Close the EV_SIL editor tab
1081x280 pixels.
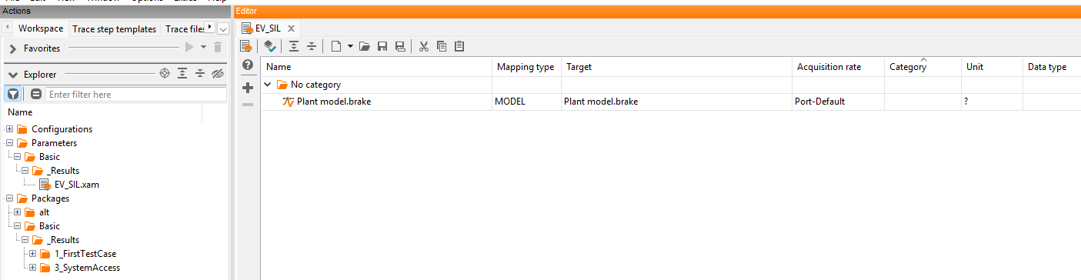291,28
